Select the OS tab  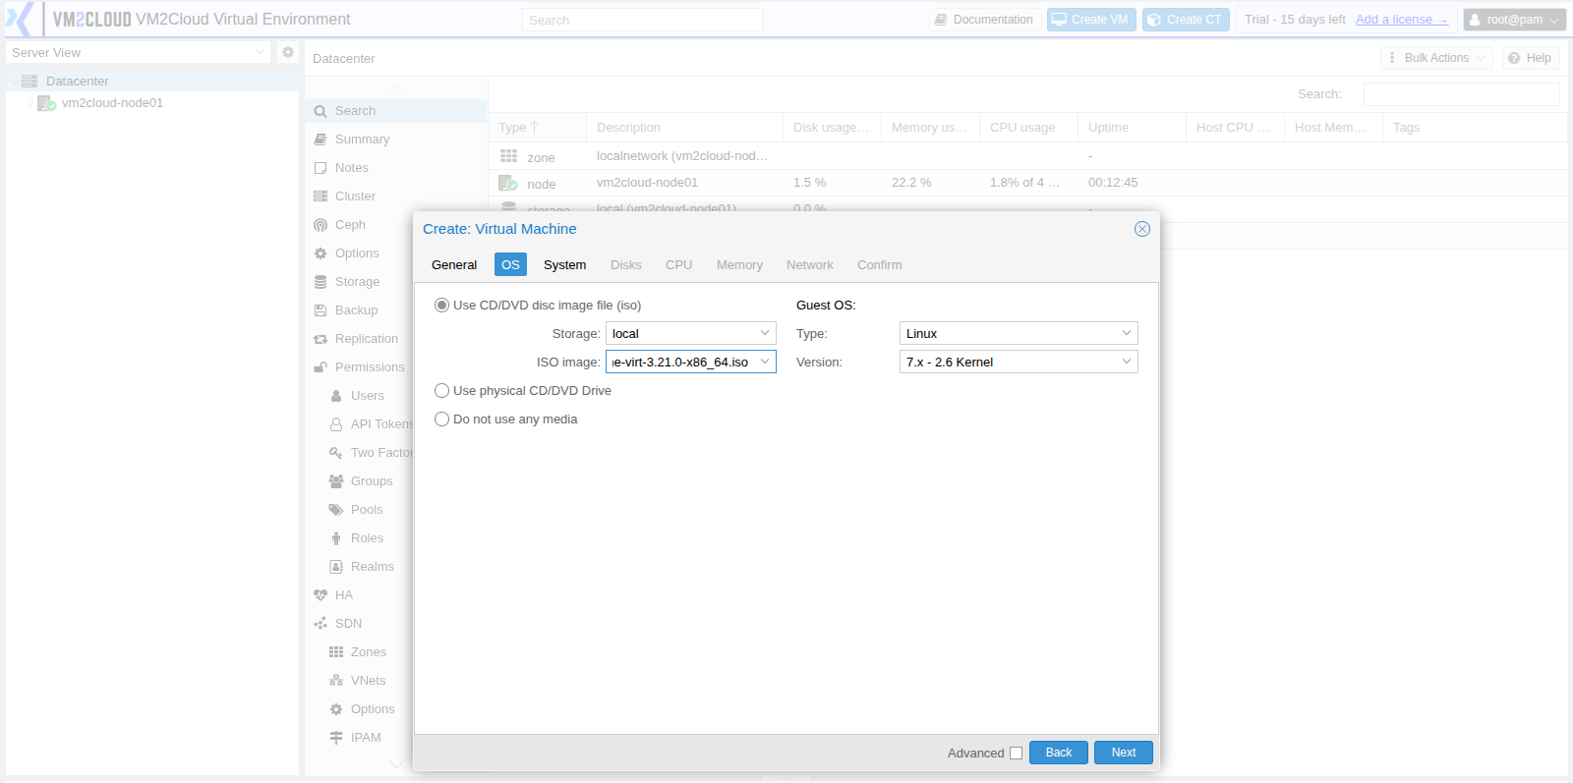click(x=510, y=265)
